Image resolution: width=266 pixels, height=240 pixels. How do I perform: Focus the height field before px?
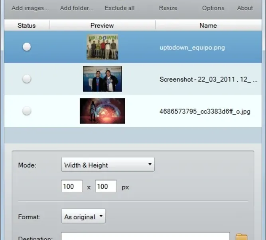point(106,186)
